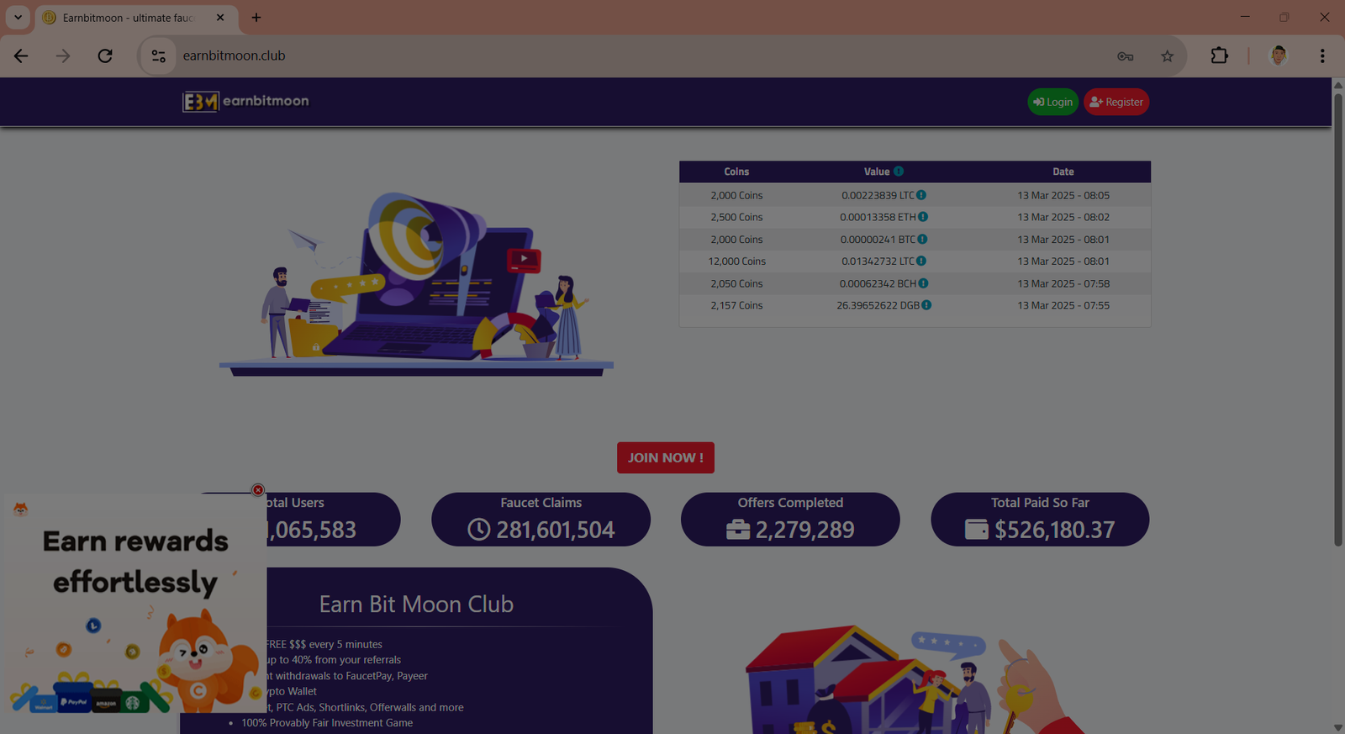Viewport: 1345px width, 734px height.
Task: Click 100% Provably Fair Investment Game text
Action: point(327,723)
